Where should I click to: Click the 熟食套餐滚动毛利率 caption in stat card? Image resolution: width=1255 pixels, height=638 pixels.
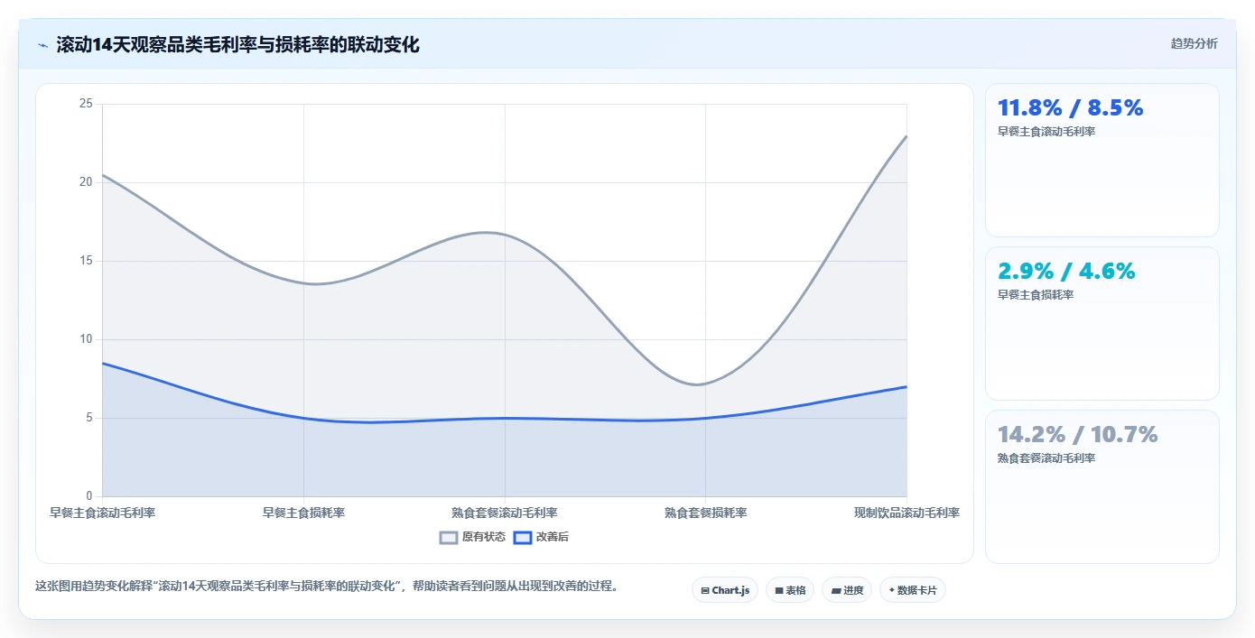point(1046,458)
